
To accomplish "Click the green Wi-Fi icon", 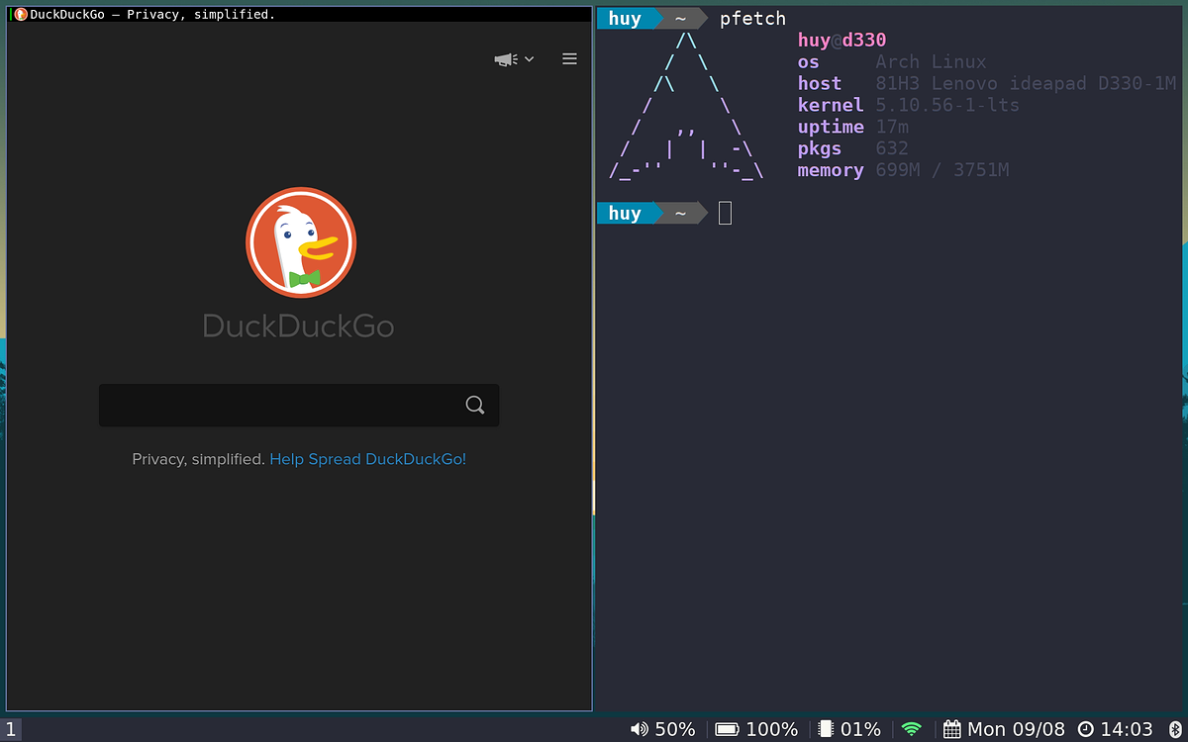I will [912, 729].
